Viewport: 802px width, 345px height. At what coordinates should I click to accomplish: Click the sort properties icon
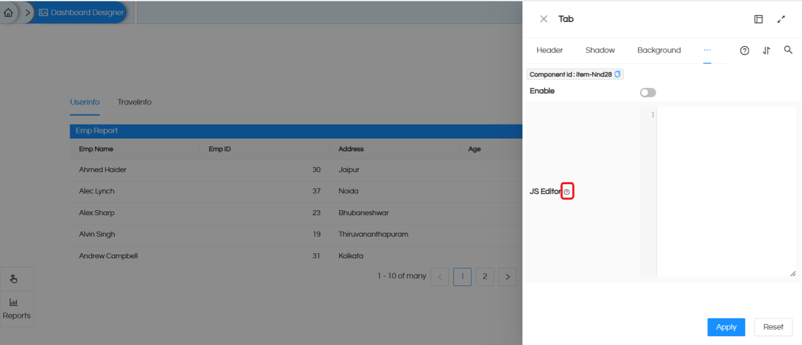point(767,51)
